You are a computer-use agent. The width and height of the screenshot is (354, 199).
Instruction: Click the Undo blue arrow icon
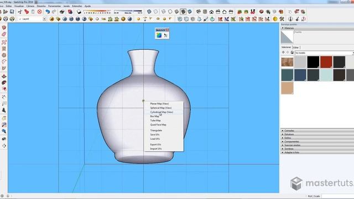pos(48,12)
